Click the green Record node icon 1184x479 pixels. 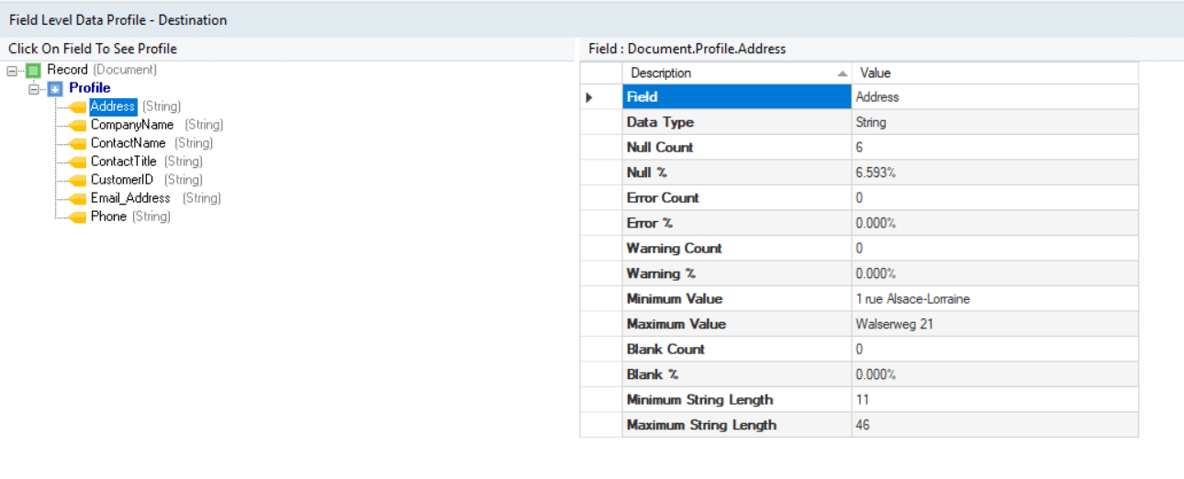34,71
